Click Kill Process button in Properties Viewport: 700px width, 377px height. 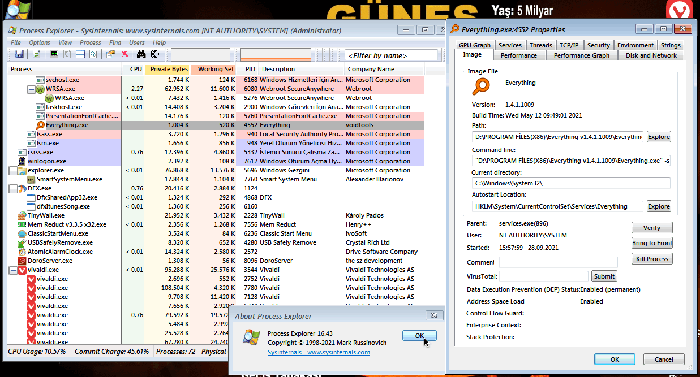tap(652, 259)
